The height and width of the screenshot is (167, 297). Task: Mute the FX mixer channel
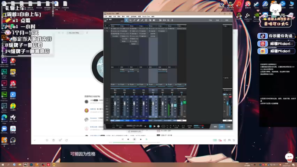coord(185,99)
